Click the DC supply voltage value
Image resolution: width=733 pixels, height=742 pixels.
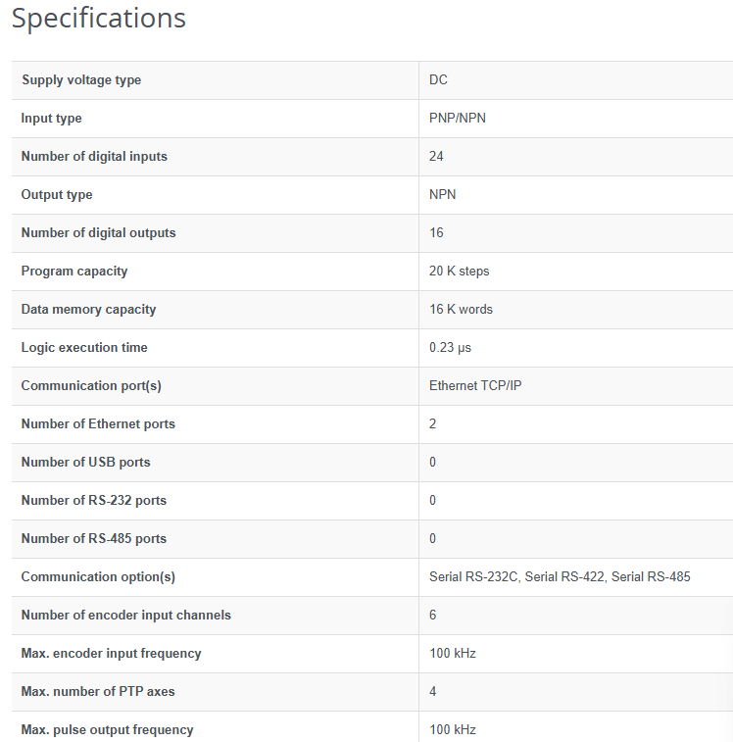(438, 80)
